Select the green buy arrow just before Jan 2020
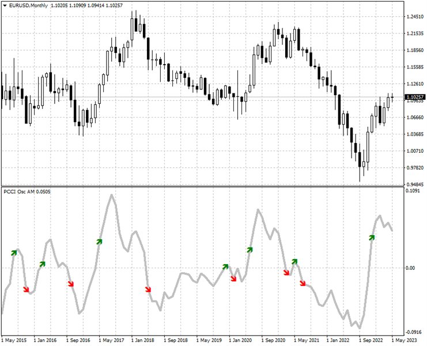427x346 pixels. coord(225,267)
